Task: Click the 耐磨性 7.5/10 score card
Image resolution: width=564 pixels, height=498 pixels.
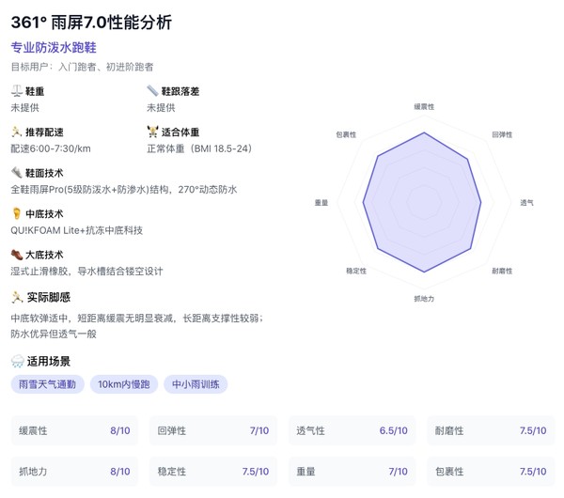Action: click(x=491, y=430)
